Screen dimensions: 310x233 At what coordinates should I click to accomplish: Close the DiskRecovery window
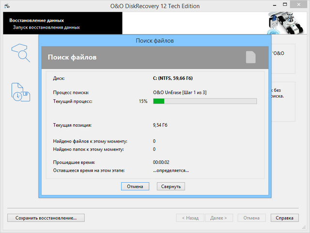298,5
